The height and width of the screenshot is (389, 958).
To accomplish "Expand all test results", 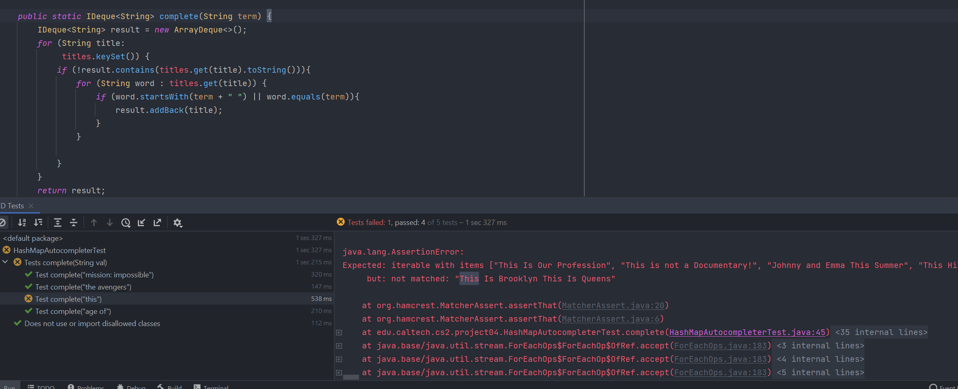I will point(58,223).
